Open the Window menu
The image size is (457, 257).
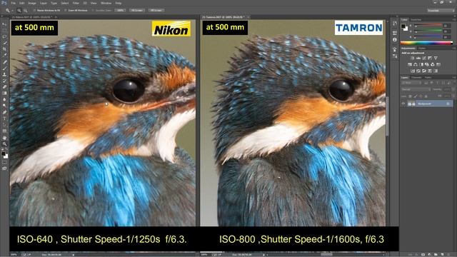point(106,3)
